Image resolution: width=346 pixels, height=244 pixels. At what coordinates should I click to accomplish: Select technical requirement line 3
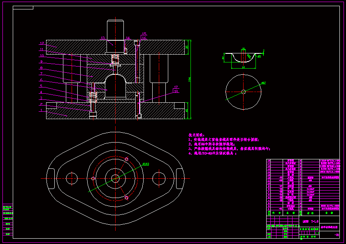coord(229,149)
